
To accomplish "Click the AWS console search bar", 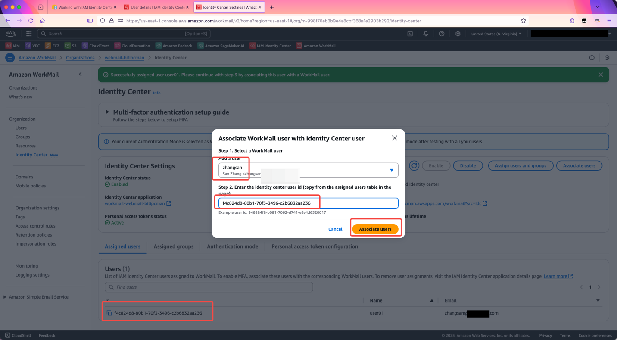I will tap(124, 34).
